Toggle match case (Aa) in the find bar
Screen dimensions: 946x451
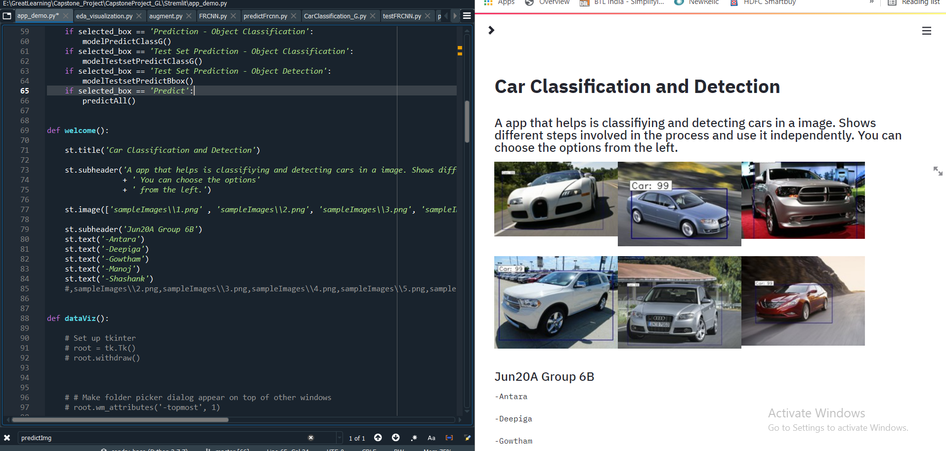pos(431,438)
